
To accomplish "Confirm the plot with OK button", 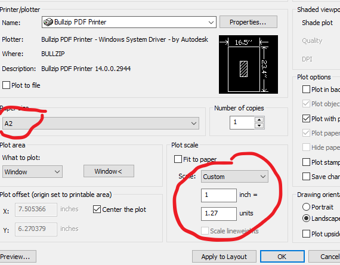I will [282, 257].
